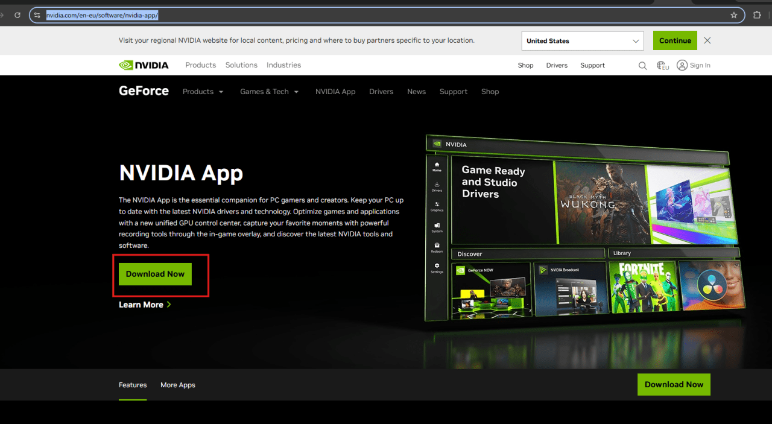Expand the Games & Tech menu
The image size is (772, 424).
point(270,92)
